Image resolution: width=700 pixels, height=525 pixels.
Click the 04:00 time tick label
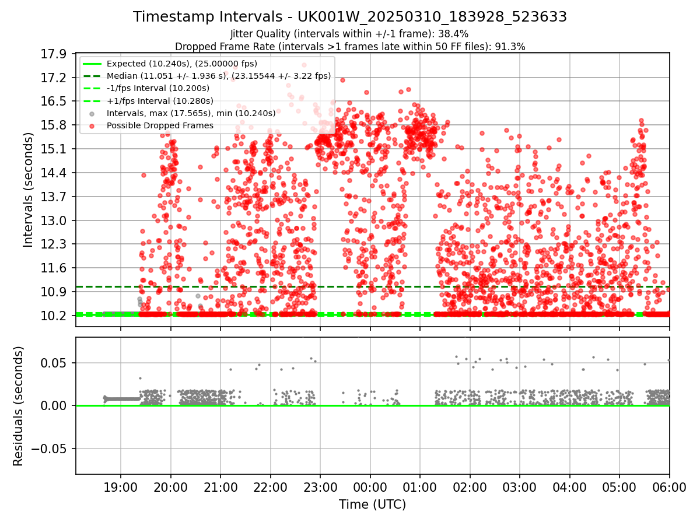pyautogui.click(x=570, y=487)
